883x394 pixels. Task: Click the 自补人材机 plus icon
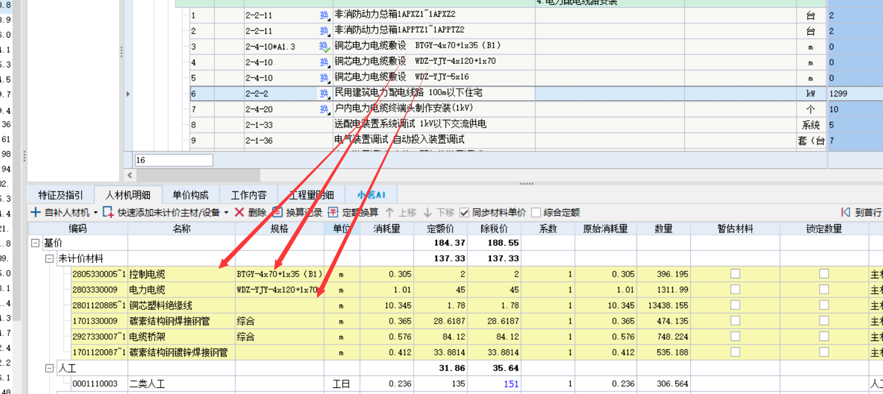[x=36, y=212]
